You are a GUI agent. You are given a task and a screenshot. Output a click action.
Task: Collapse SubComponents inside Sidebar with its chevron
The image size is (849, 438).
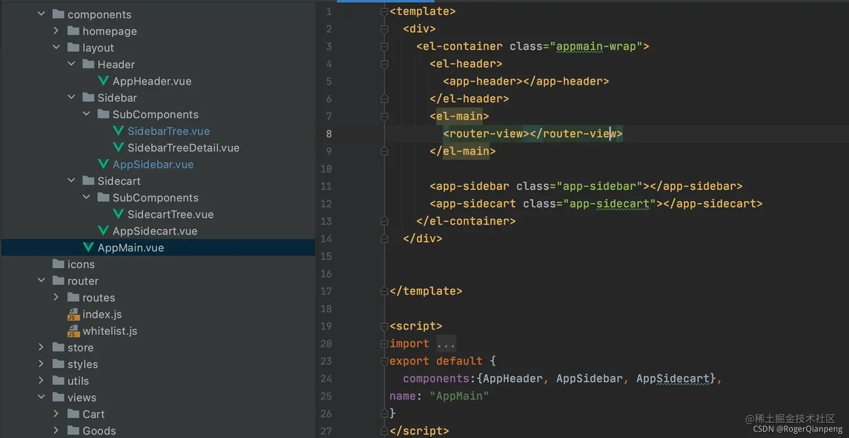[x=86, y=114]
